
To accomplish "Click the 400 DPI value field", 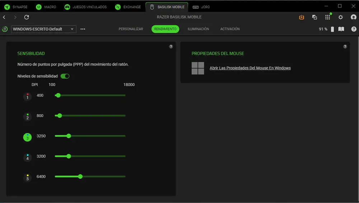I will (40, 96).
